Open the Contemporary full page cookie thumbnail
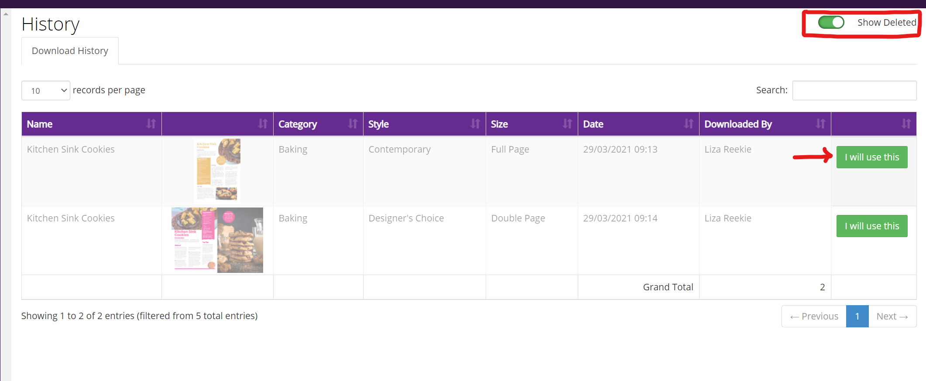The width and height of the screenshot is (926, 381). 217,170
